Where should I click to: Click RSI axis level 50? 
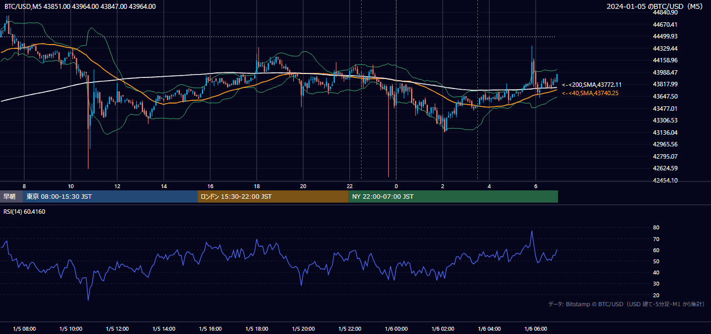point(656,261)
